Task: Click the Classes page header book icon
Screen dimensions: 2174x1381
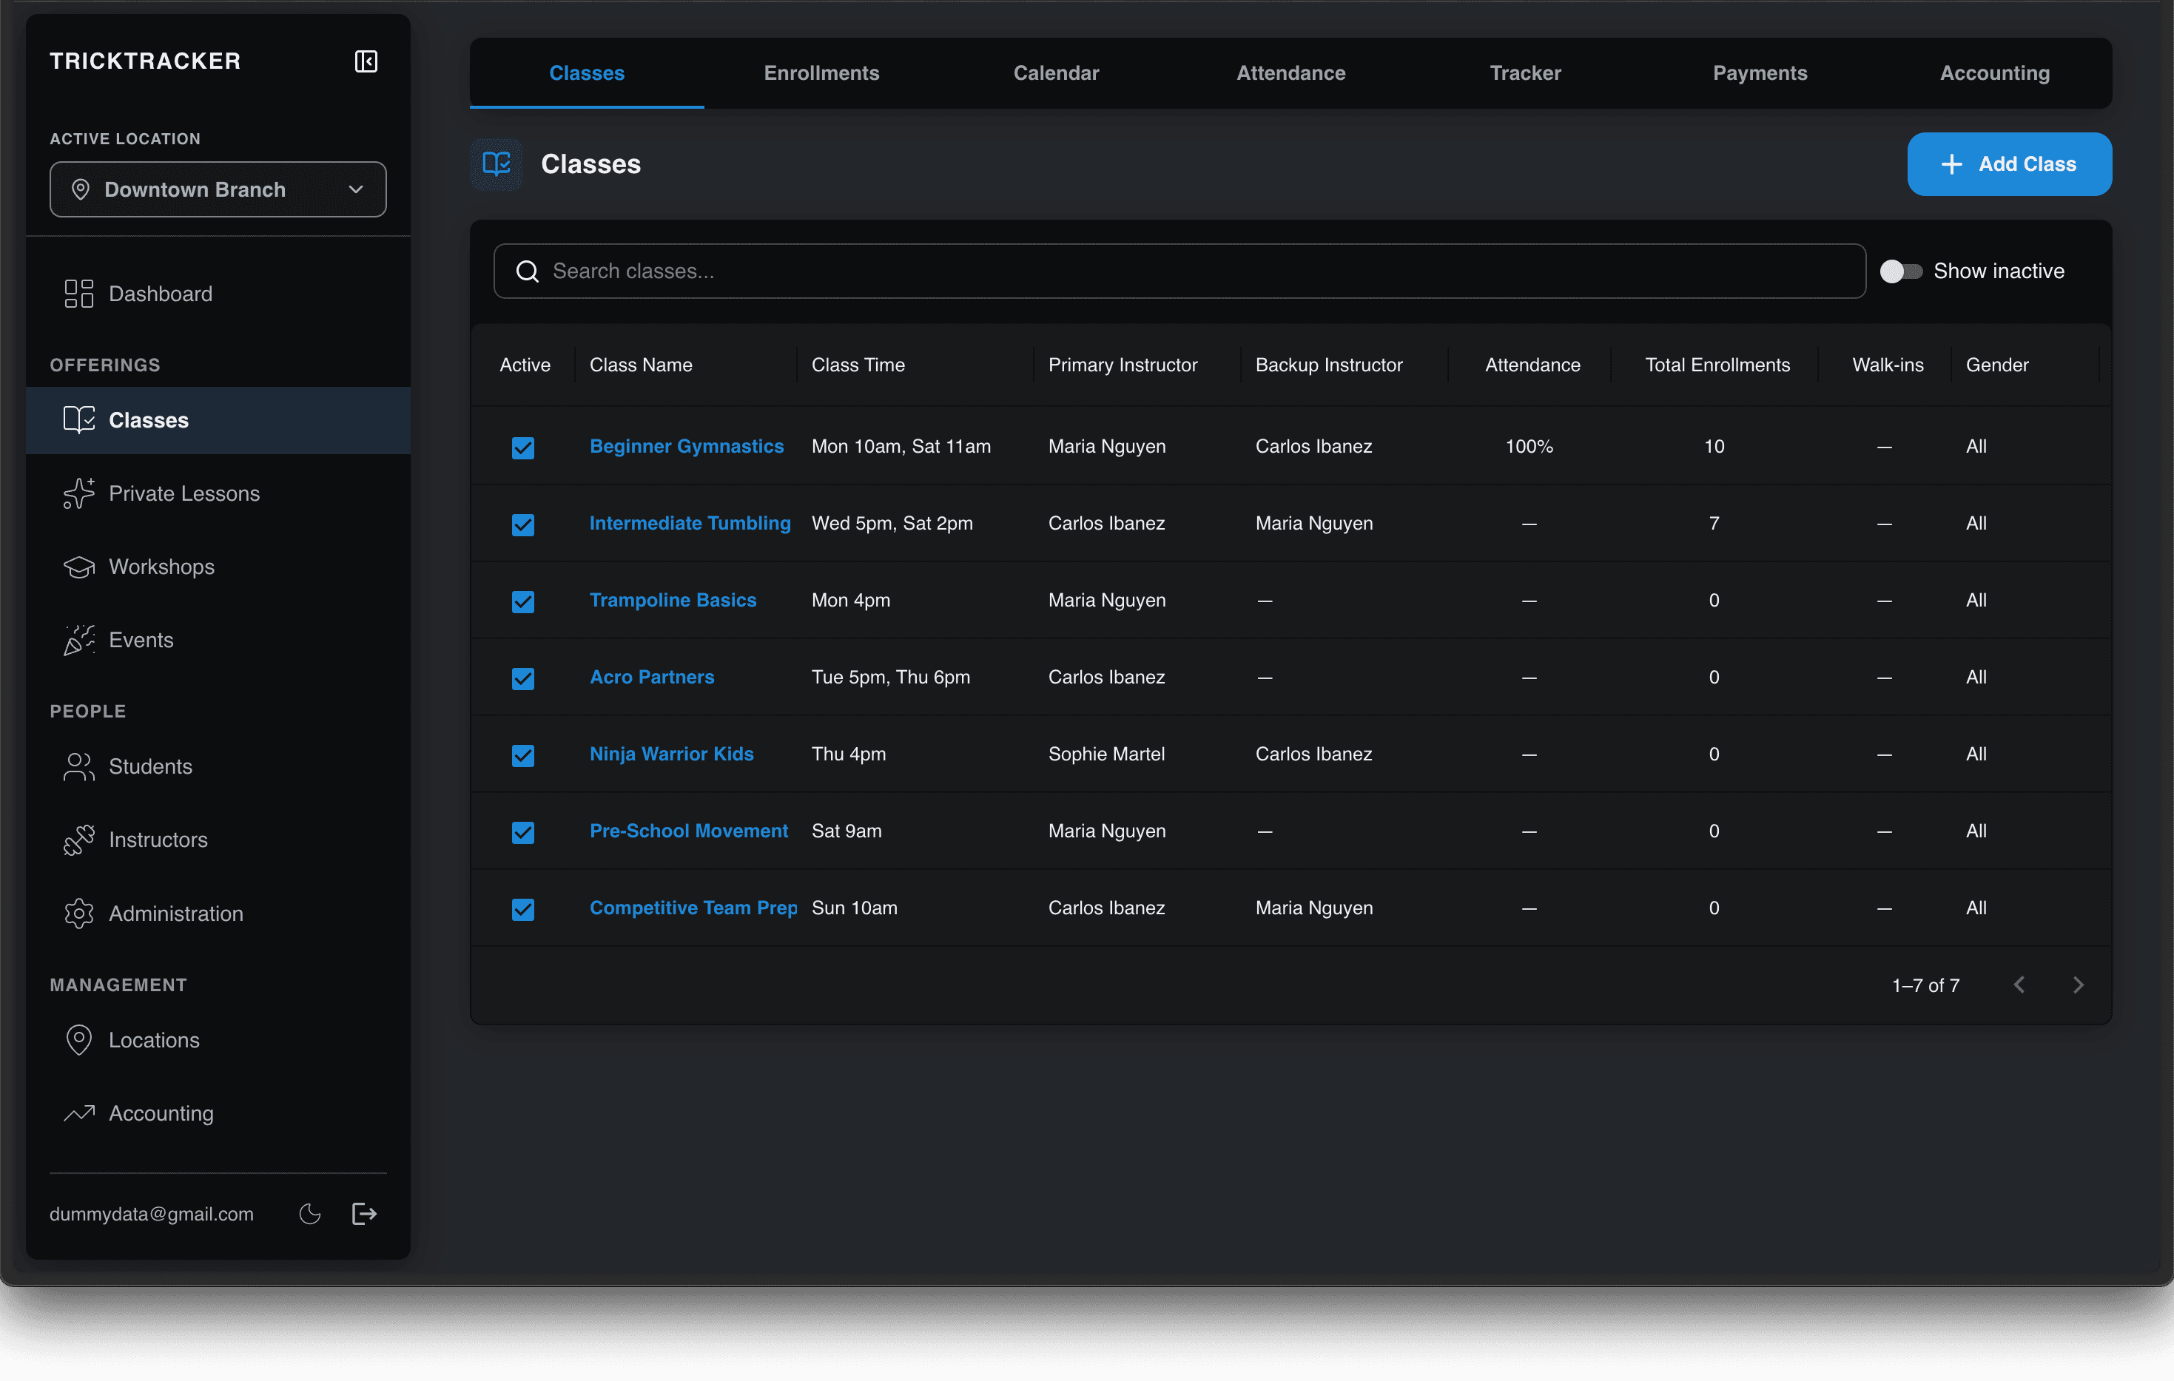Action: click(497, 164)
